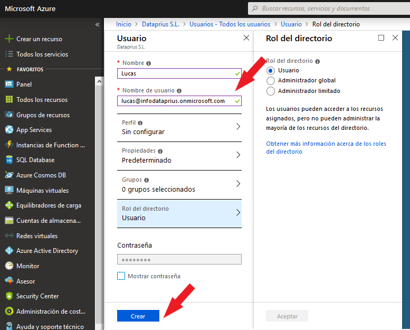
Task: Click the Cuentas de almacenamiento icon
Action: [x=9, y=221]
